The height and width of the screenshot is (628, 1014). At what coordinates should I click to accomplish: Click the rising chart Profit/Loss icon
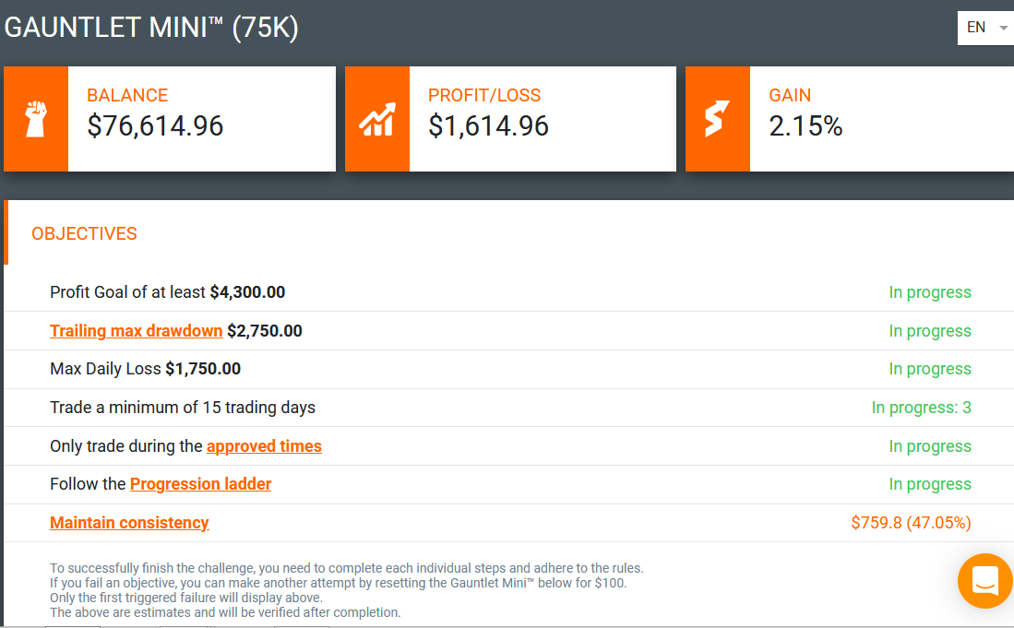[377, 119]
